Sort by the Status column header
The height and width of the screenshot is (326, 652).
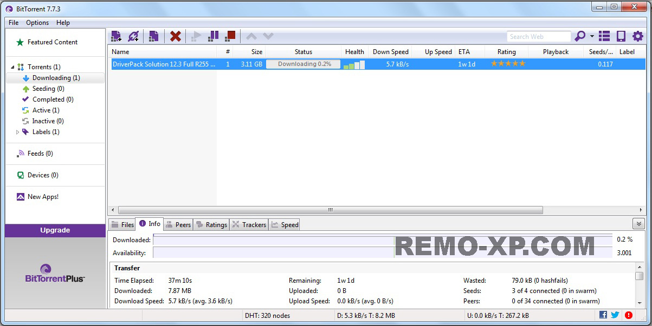coord(304,52)
